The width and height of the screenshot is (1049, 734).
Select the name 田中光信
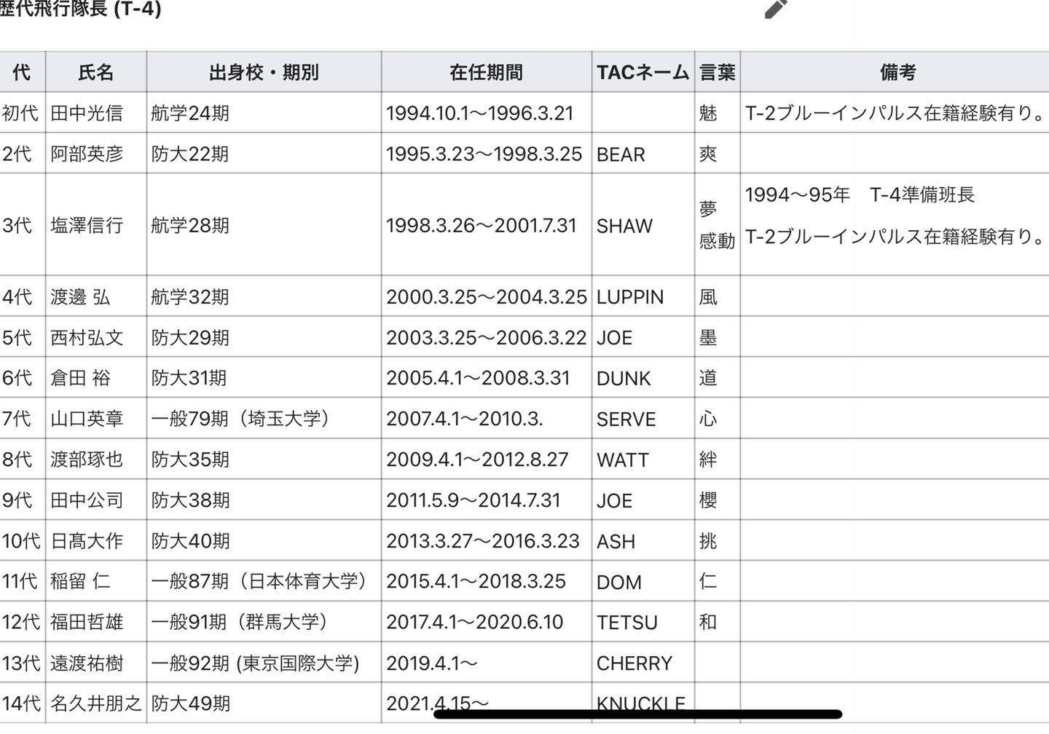pos(87,113)
